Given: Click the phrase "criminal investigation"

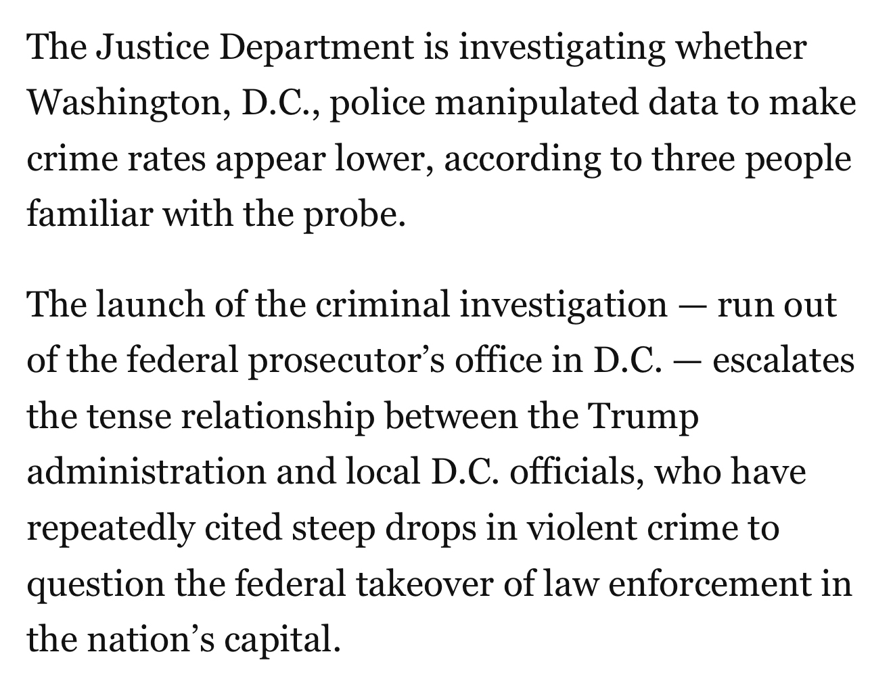Looking at the screenshot, I should coord(492,304).
